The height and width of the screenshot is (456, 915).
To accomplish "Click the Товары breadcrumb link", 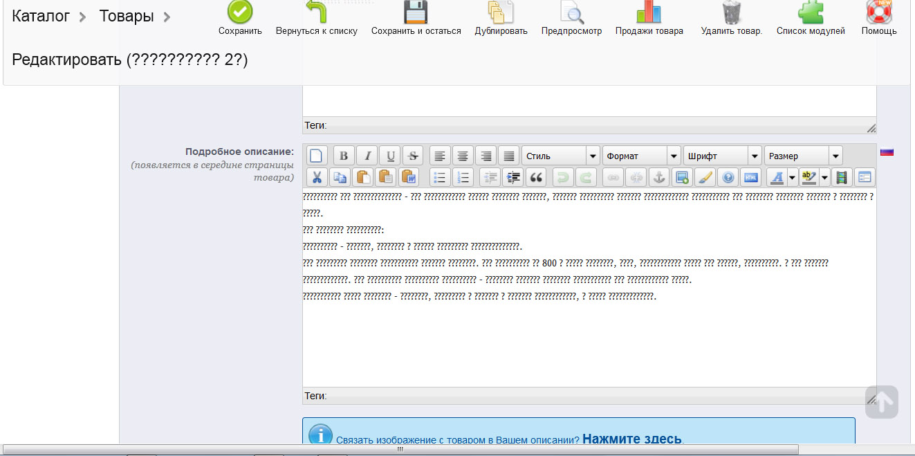I will tap(127, 16).
